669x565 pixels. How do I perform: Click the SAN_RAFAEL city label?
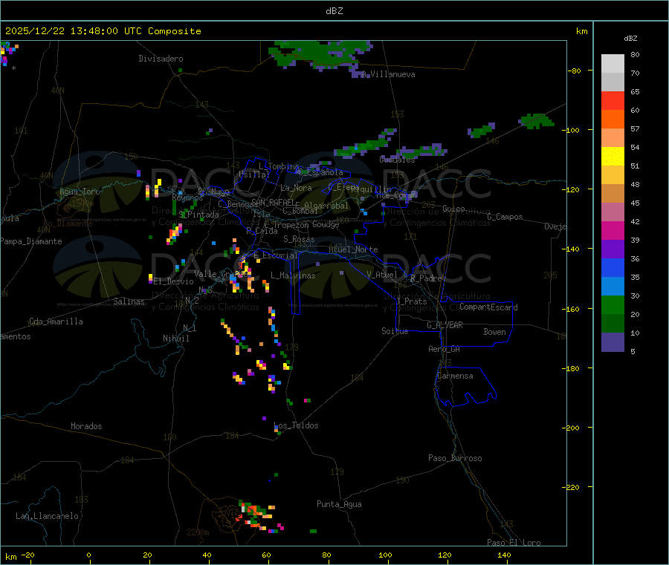(273, 202)
